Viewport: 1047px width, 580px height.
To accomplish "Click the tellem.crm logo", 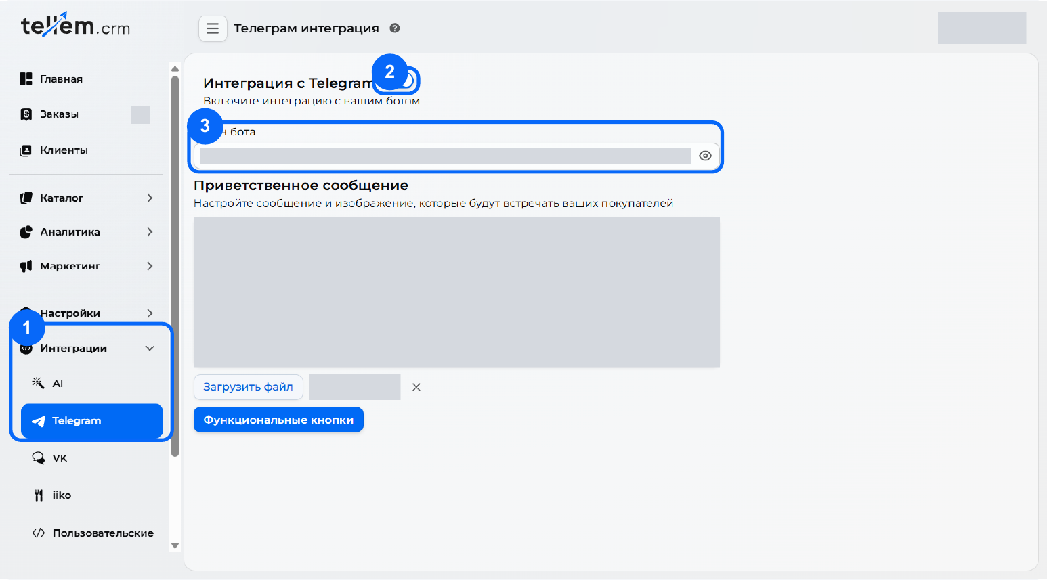I will click(x=75, y=25).
